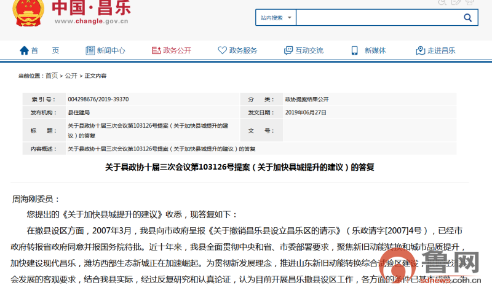Click the 互动交流 chat bubble icon

288,50
